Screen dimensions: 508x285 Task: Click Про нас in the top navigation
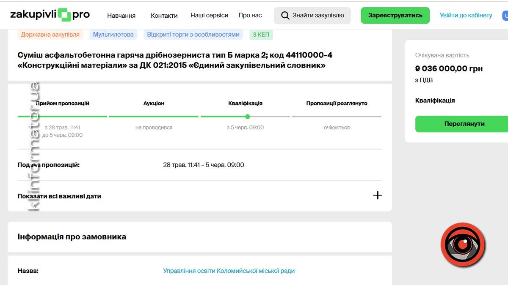click(x=250, y=15)
